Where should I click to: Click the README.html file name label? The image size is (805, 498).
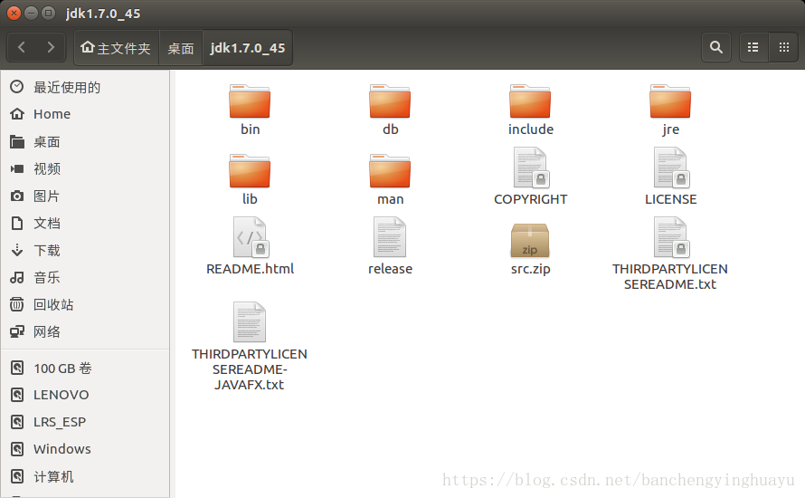(250, 269)
